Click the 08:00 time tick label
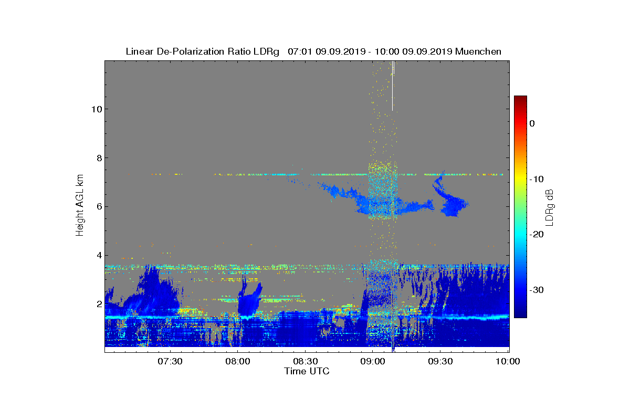Viewport: 630px width, 420px height. pos(237,361)
